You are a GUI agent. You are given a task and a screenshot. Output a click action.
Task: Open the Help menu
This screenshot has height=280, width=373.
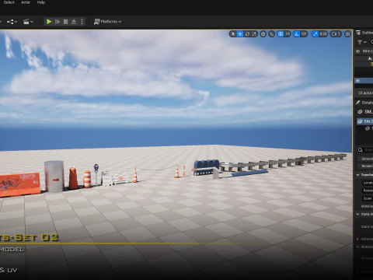(x=41, y=2)
